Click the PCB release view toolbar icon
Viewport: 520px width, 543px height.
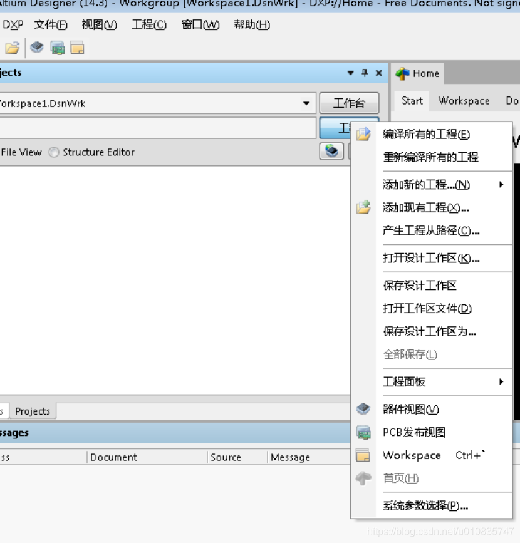[x=58, y=48]
